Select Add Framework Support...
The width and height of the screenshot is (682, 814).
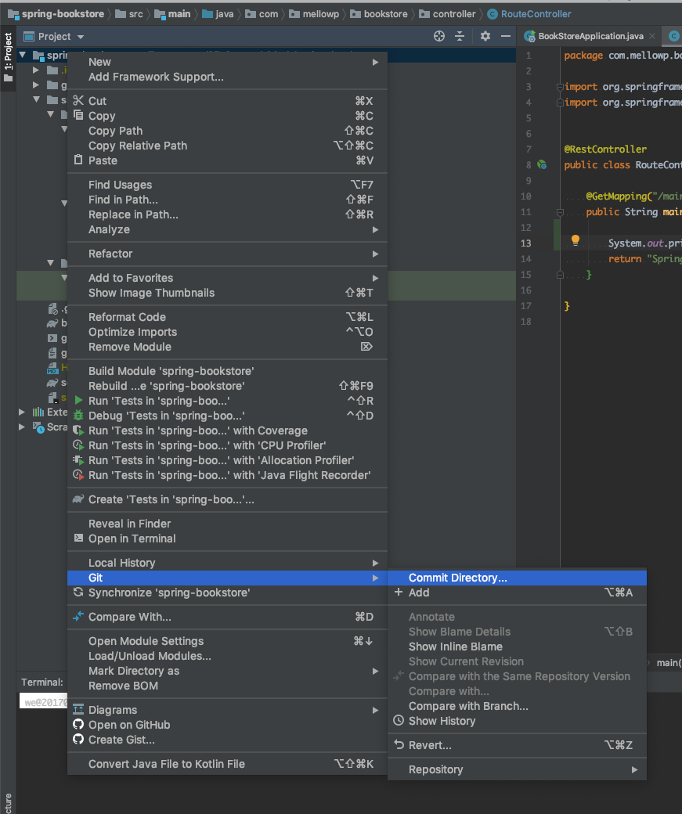[x=156, y=77]
